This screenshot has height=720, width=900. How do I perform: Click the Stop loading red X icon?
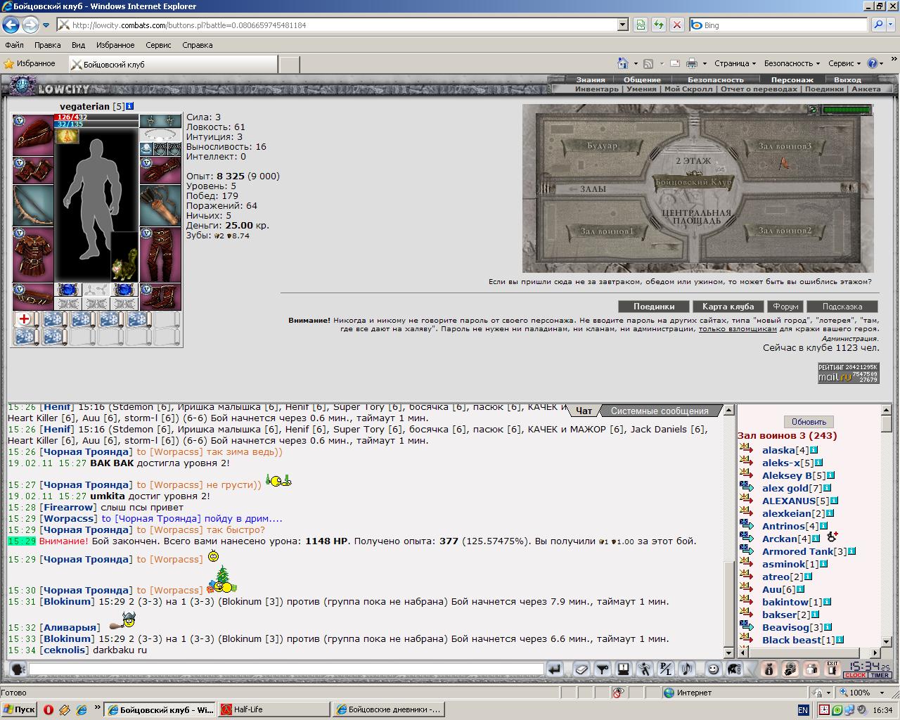pos(676,25)
